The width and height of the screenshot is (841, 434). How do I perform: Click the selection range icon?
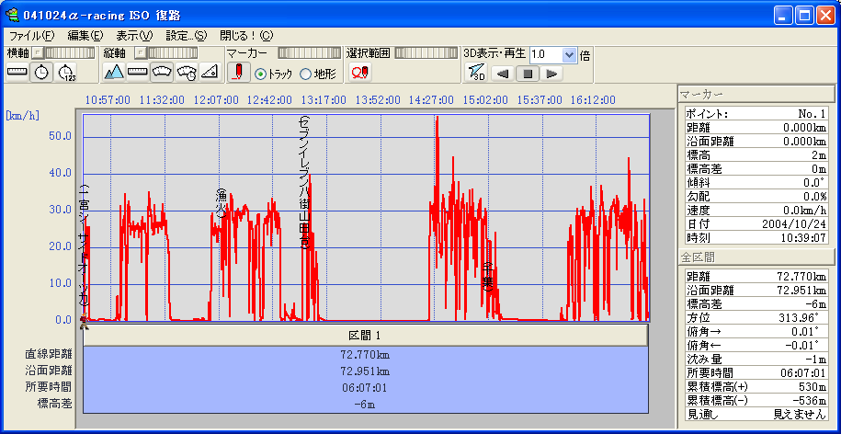359,73
